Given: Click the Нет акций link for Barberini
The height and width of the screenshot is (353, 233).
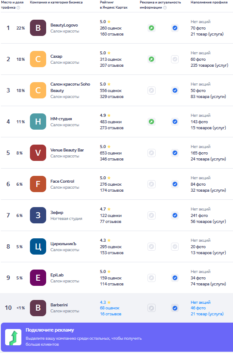Looking at the screenshot, I should [201, 303].
